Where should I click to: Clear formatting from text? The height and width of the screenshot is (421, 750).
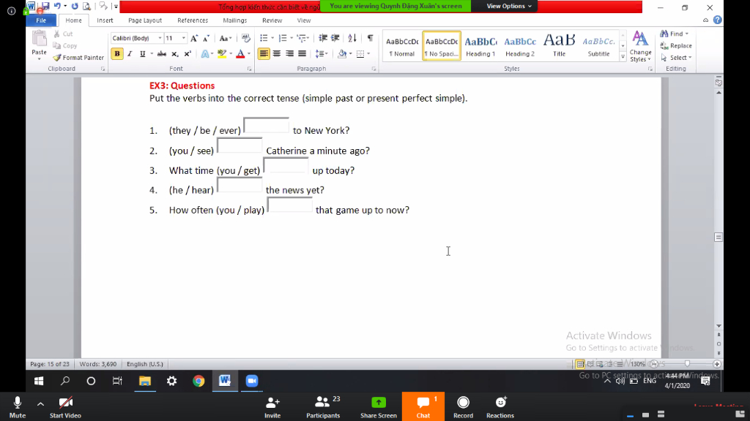click(x=246, y=38)
